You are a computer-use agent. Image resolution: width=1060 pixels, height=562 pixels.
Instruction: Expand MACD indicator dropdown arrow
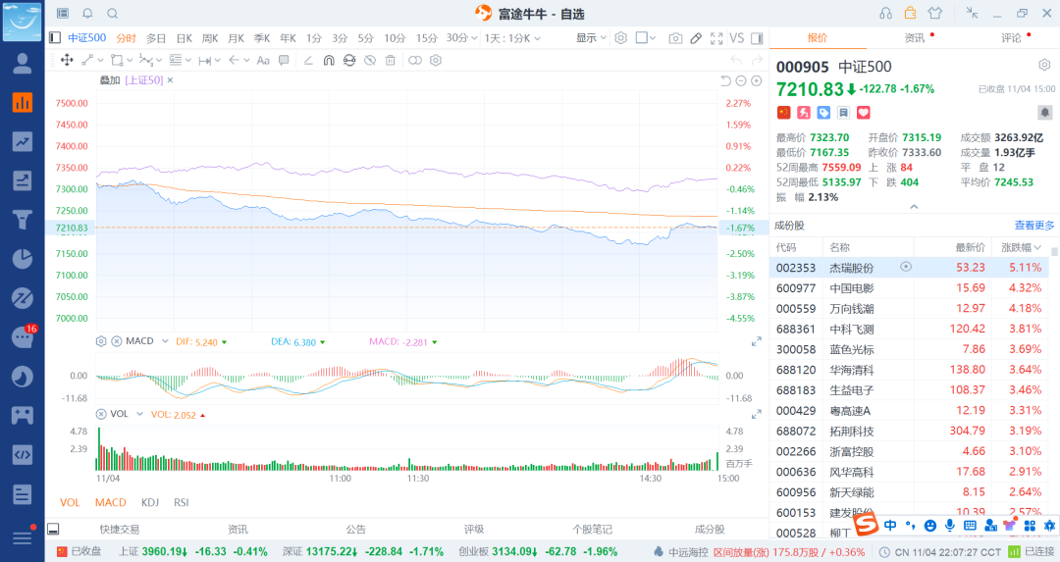coord(164,341)
